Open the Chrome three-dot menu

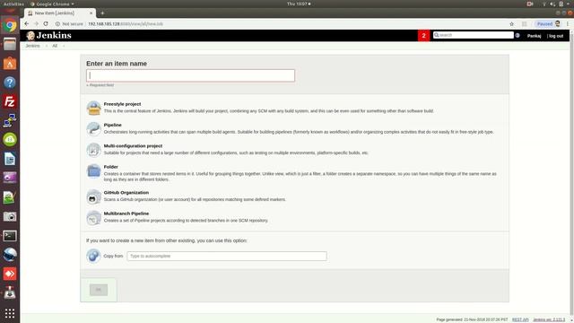pos(568,24)
